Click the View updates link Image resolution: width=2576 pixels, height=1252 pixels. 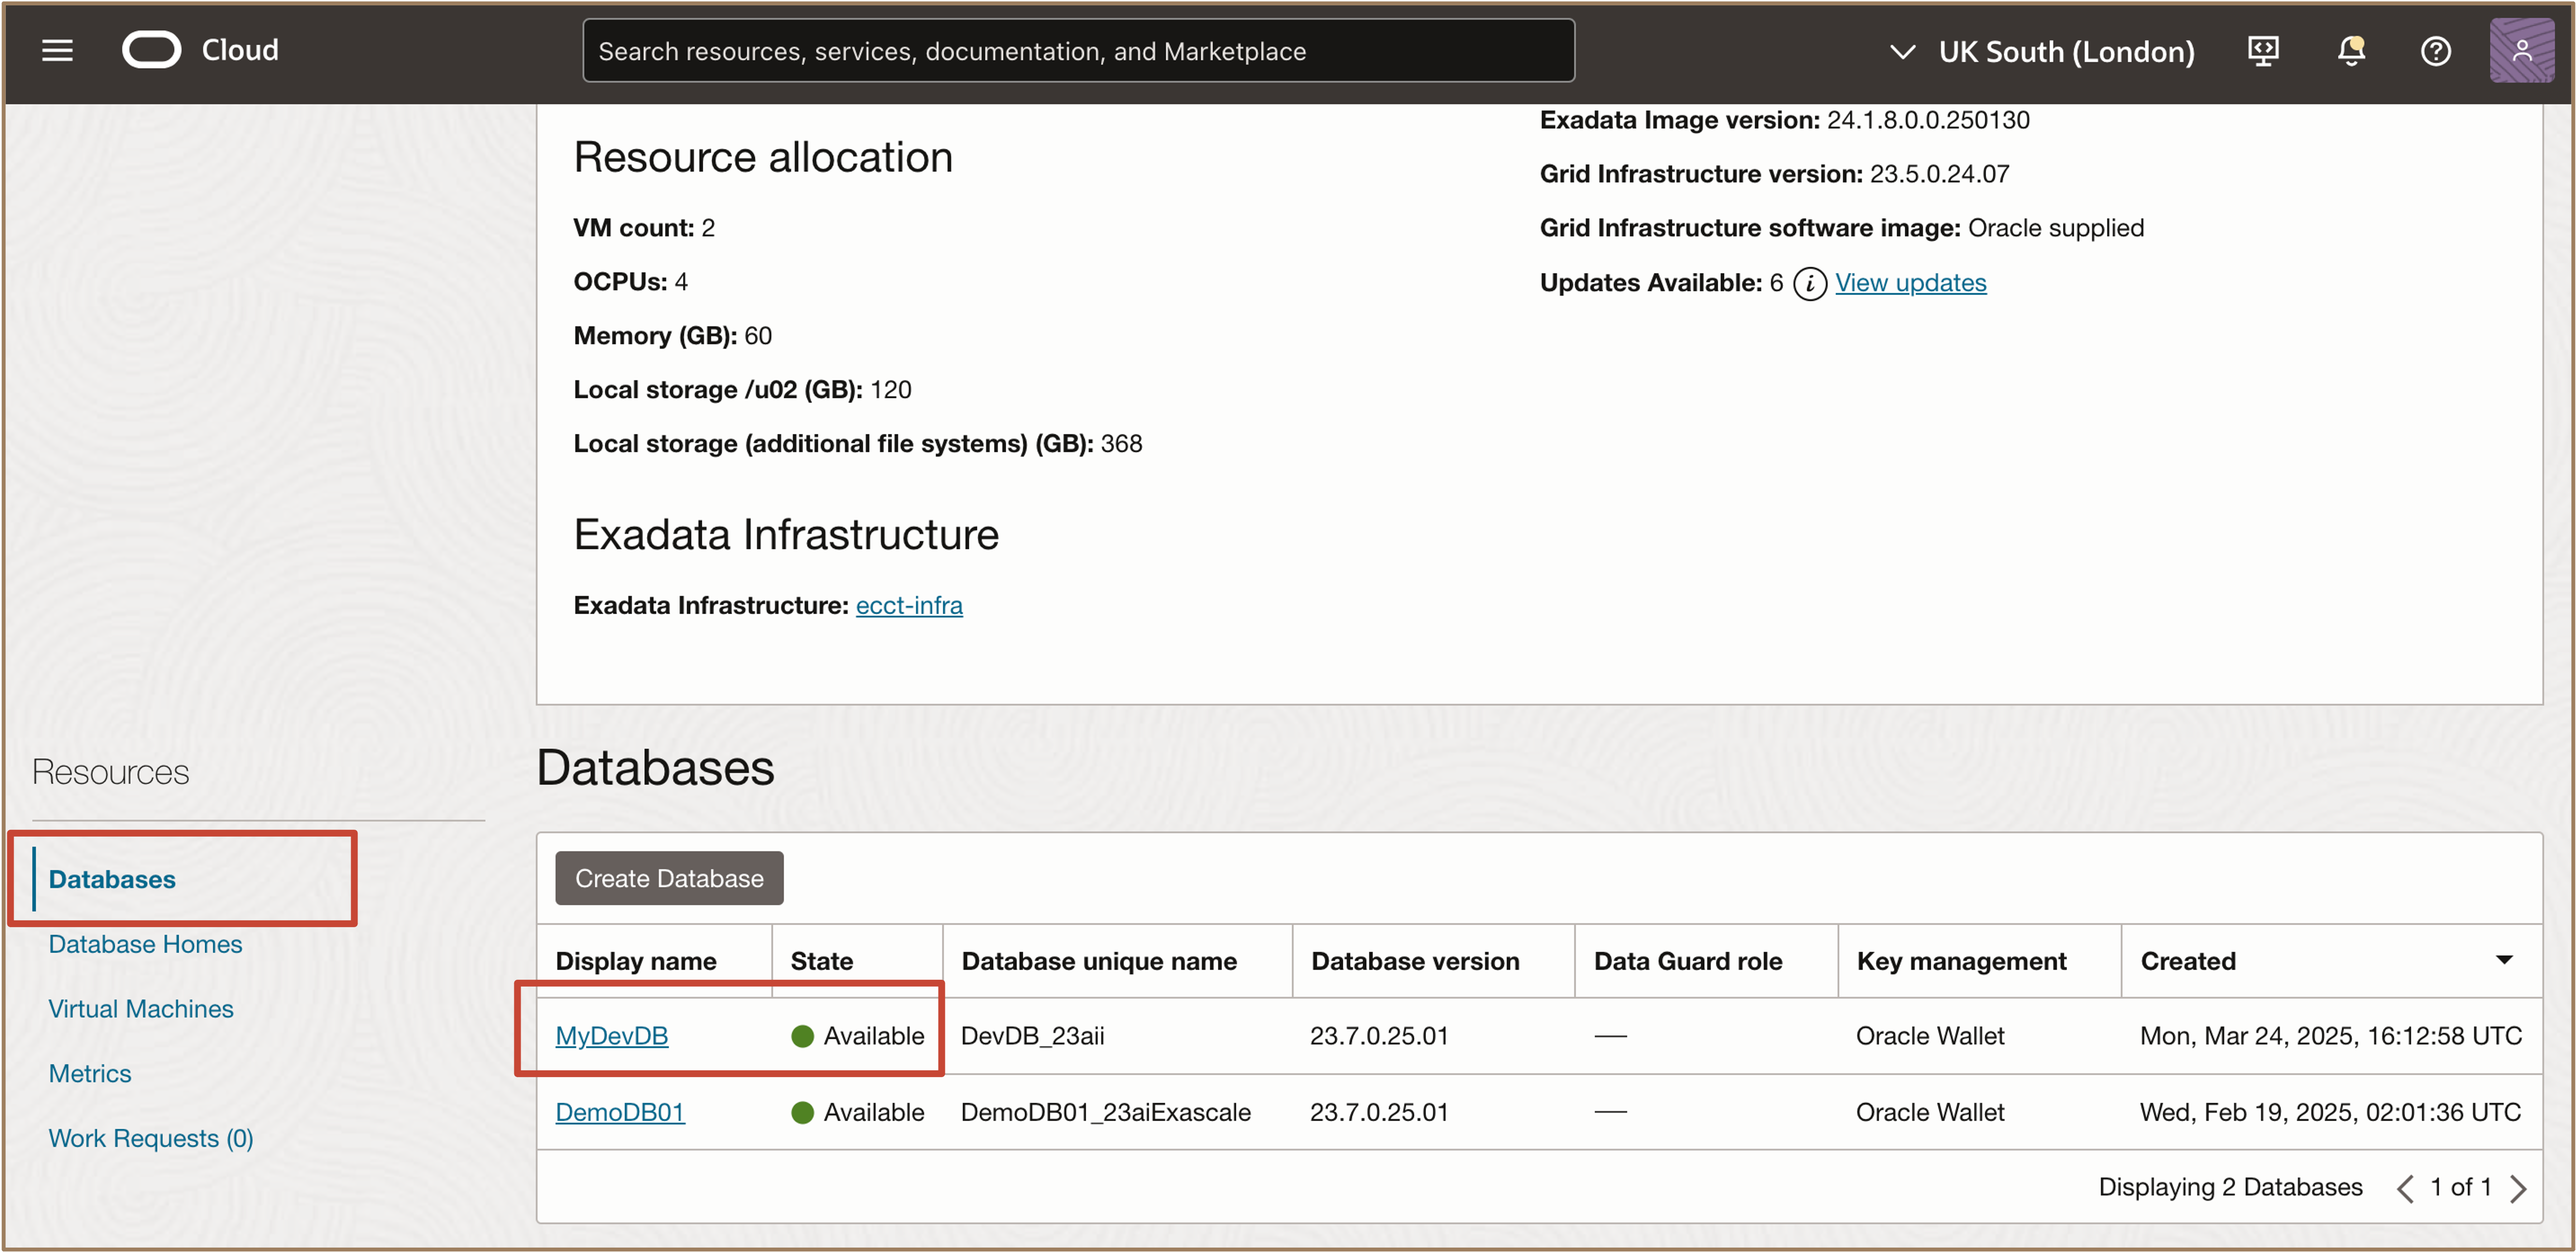[x=1910, y=283]
